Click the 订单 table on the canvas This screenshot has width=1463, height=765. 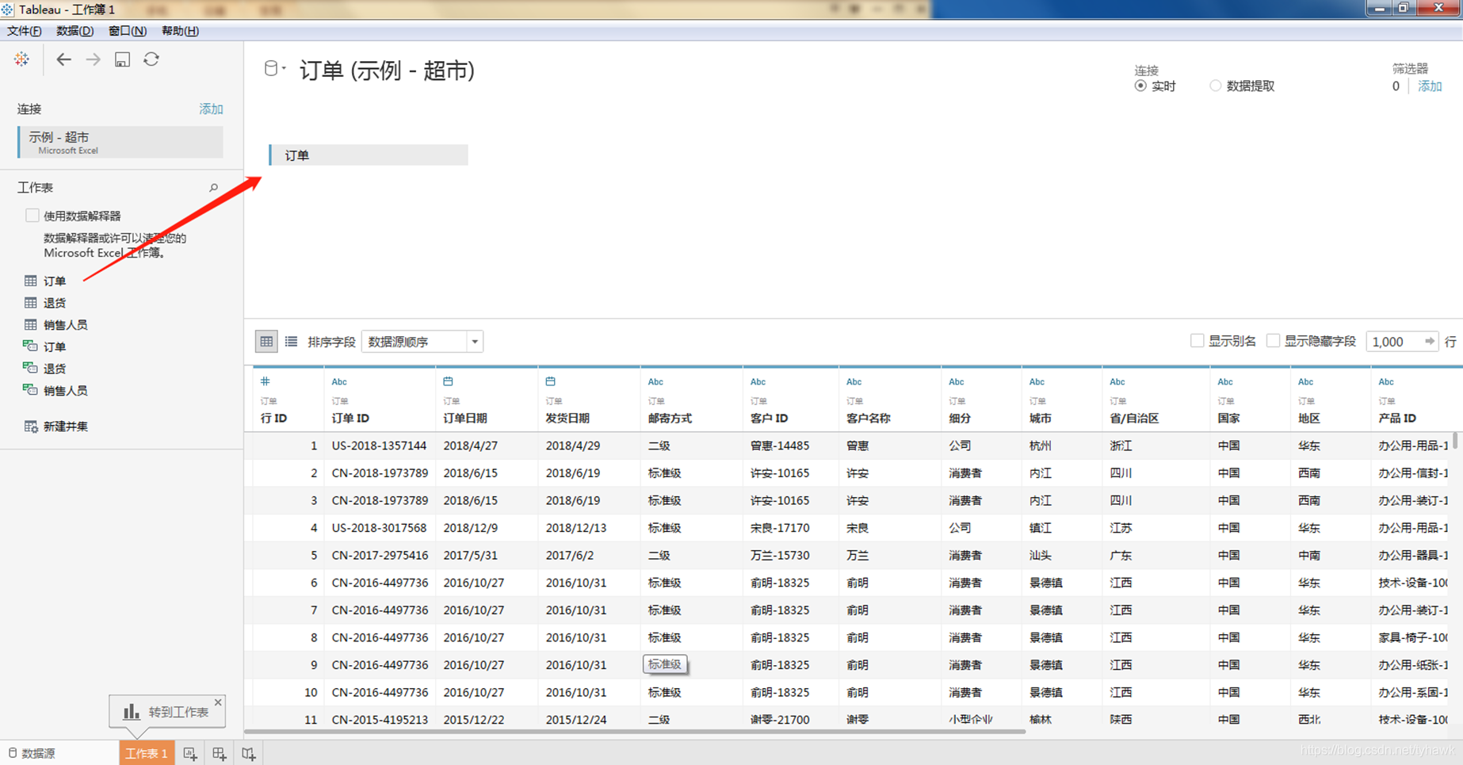369,155
